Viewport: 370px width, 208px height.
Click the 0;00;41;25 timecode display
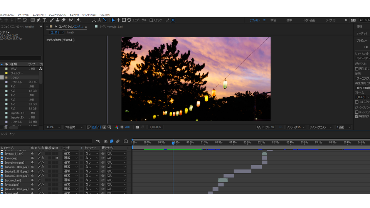point(155,127)
